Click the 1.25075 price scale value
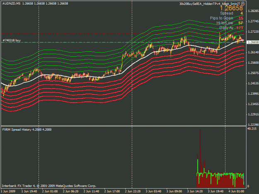 click(x=253, y=73)
